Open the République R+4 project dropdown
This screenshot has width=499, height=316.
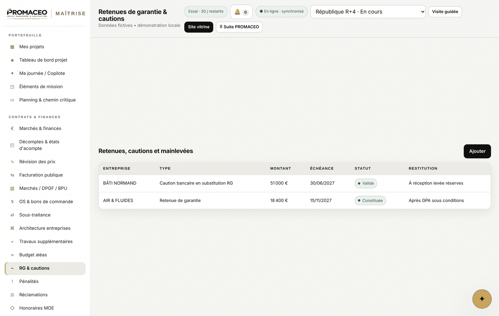(368, 12)
